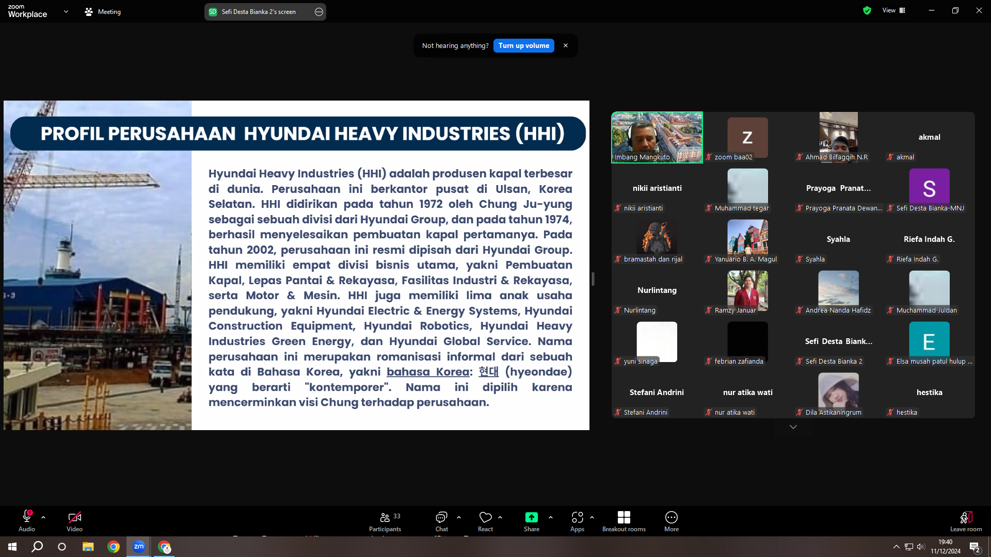
Task: Open the Windows notification center
Action: click(974, 547)
